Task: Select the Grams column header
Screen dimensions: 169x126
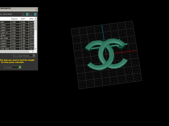Action: (14, 19)
